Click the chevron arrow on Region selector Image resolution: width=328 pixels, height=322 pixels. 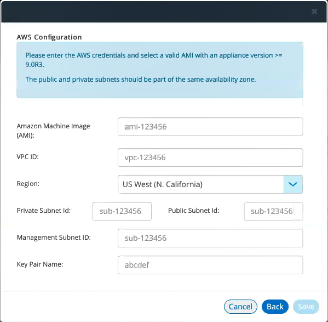tap(293, 184)
